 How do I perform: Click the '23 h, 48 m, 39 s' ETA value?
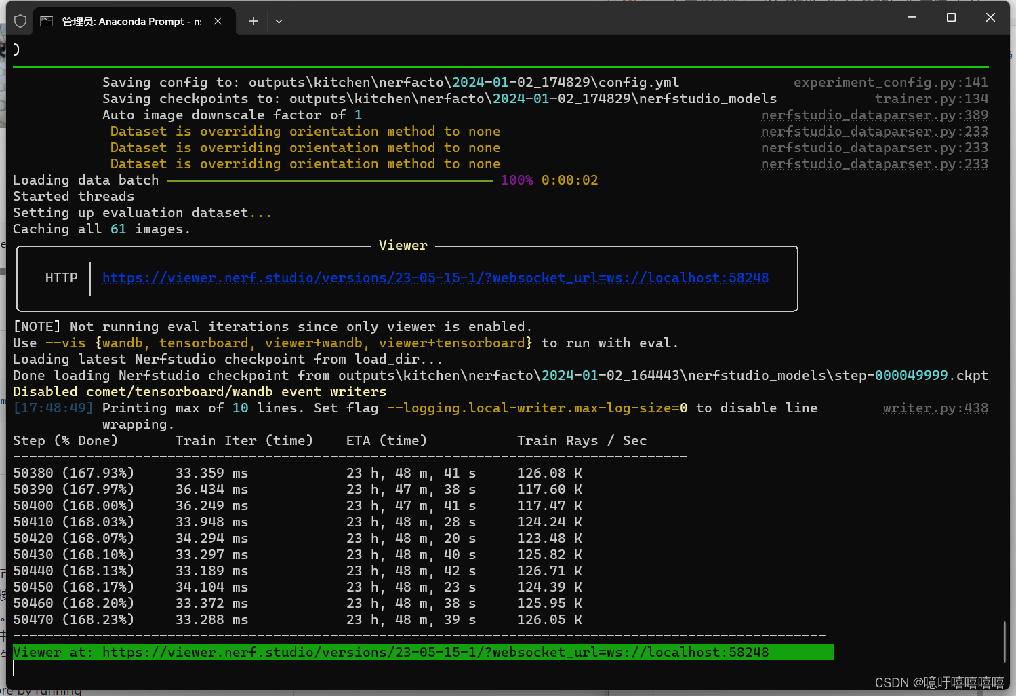[411, 619]
